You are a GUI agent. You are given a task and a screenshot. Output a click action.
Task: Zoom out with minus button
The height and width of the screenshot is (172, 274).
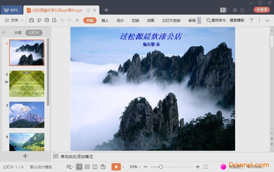(146, 167)
